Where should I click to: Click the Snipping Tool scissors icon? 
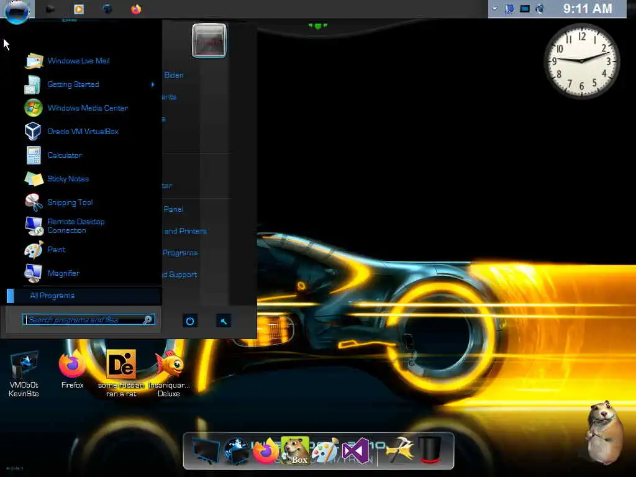pos(34,202)
